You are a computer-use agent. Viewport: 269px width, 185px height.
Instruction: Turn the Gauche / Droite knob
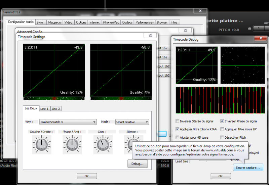tap(41, 145)
